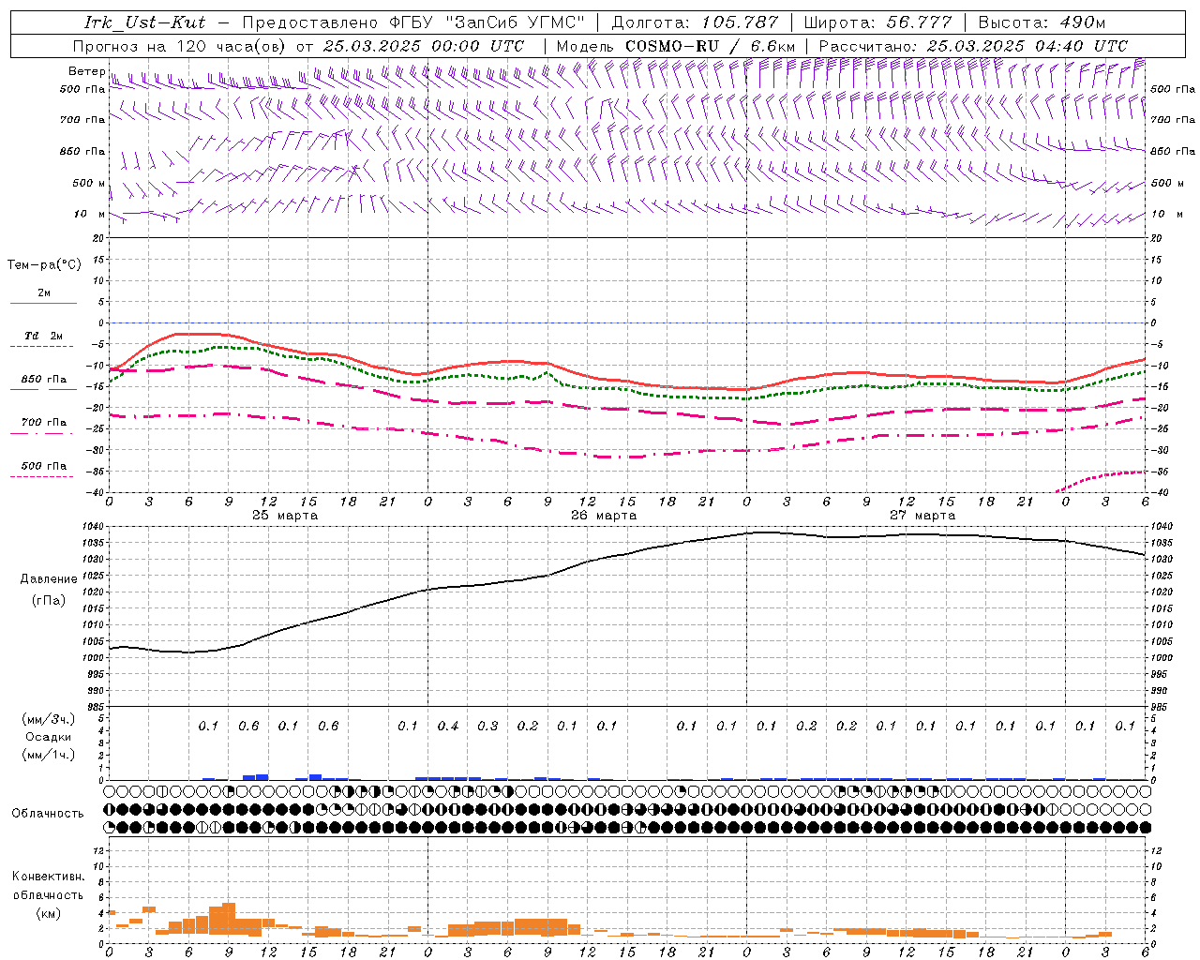Click the Конвективн. облачность panel label
Screen dimensions: 1200x960
pyautogui.click(x=49, y=886)
